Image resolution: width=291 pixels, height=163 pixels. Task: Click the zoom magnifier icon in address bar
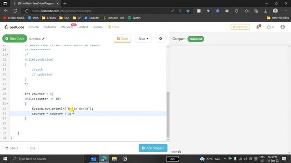tap(180, 11)
